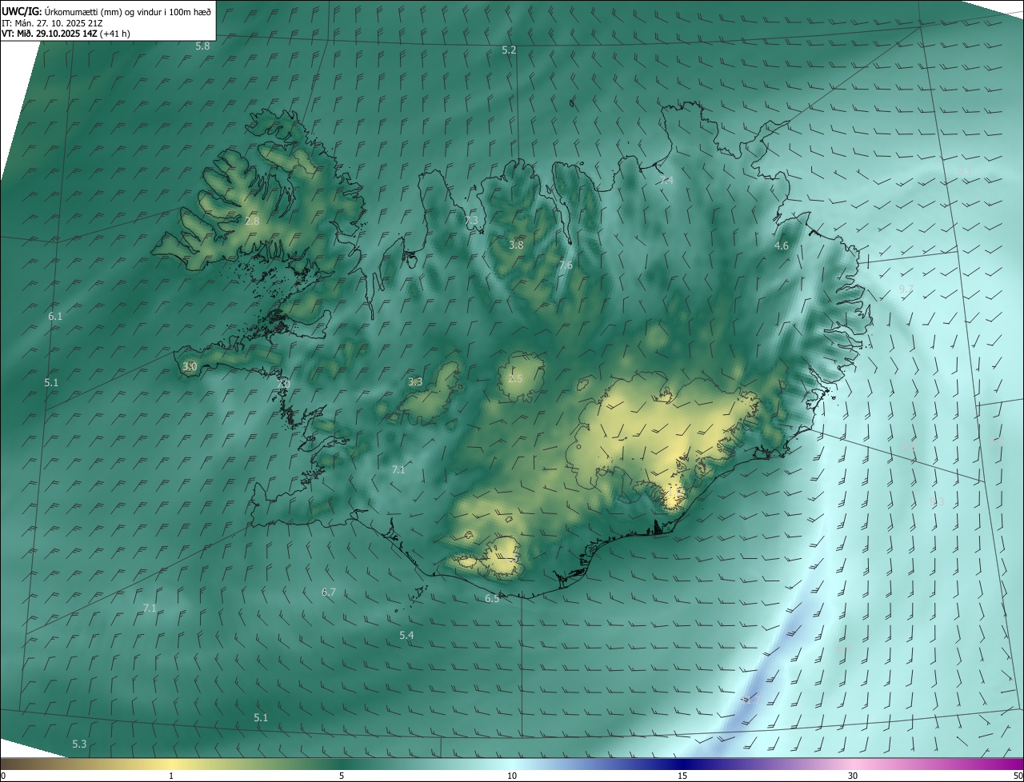
Task: Click the glacier value label '2.5'
Action: 515,378
